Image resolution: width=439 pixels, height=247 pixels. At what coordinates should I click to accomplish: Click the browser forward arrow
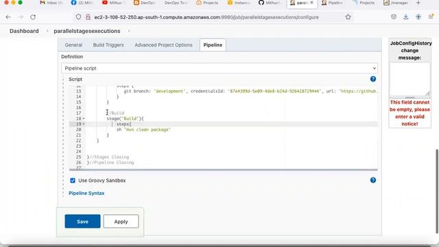(x=21, y=17)
